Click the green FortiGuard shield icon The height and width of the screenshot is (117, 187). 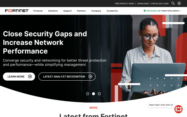click(145, 11)
